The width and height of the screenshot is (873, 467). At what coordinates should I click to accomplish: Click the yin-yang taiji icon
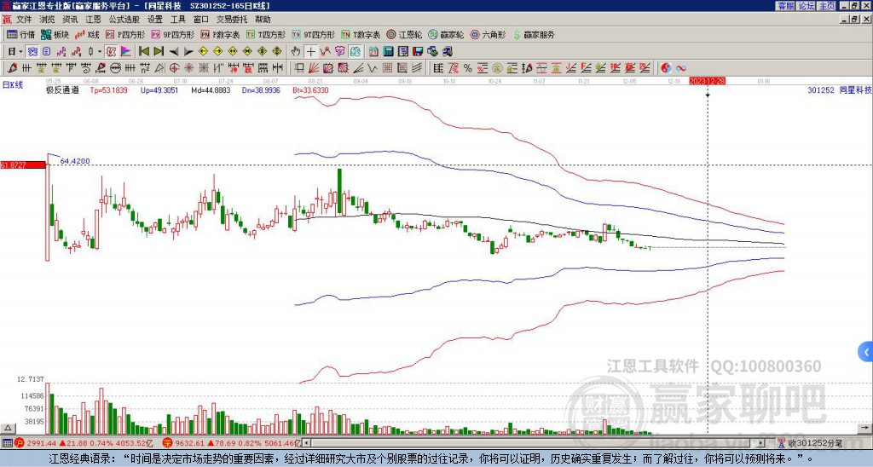(x=666, y=68)
